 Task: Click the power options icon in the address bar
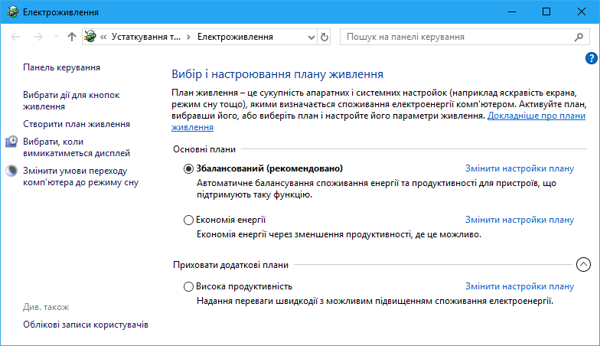(x=90, y=37)
